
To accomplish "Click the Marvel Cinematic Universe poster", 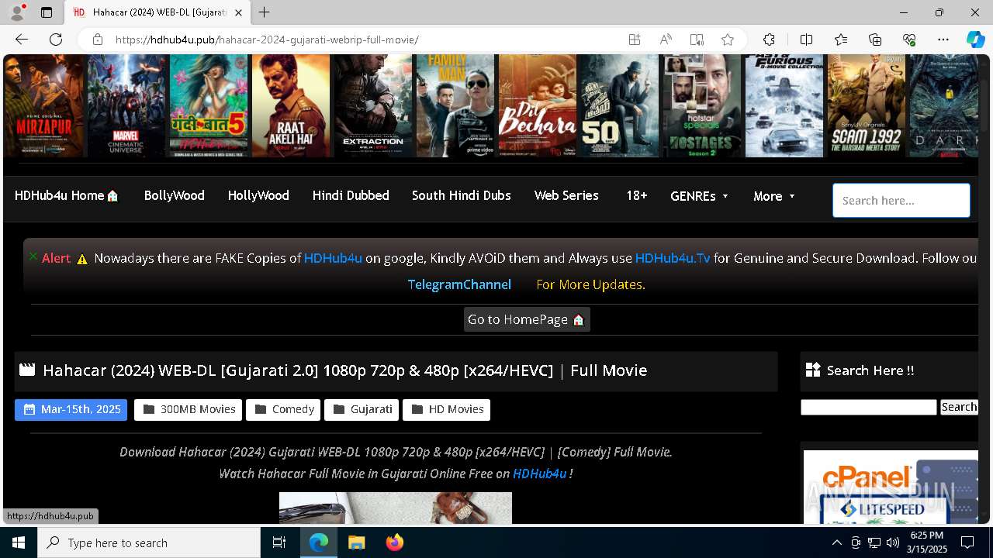I will pos(126,106).
